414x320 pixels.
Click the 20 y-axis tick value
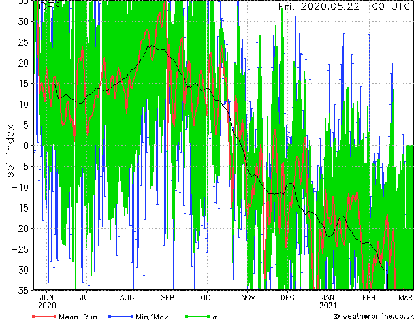click(x=24, y=63)
